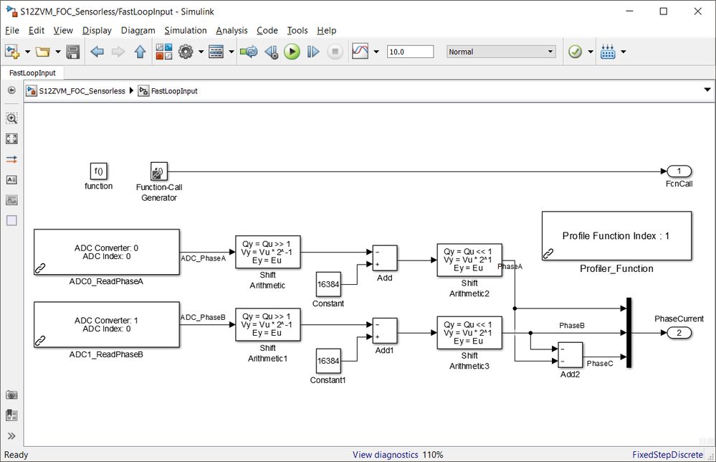
Task: Click the Run simulation play button
Action: [x=292, y=52]
